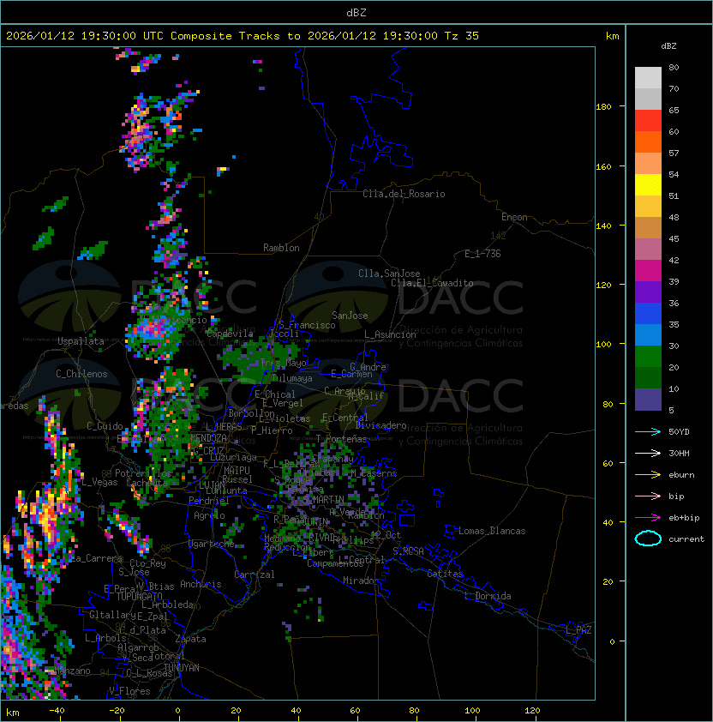Select the C_Chilenos map label
Viewport: 713px width, 722px height.
tap(81, 373)
